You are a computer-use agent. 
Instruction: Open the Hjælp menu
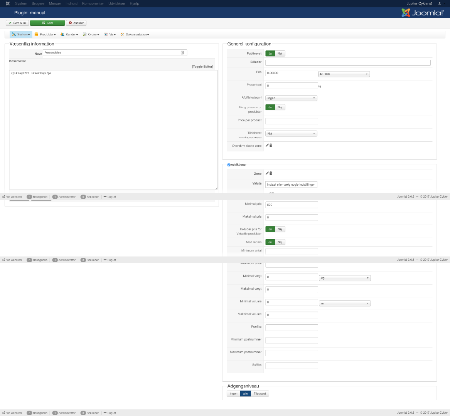tap(134, 3)
